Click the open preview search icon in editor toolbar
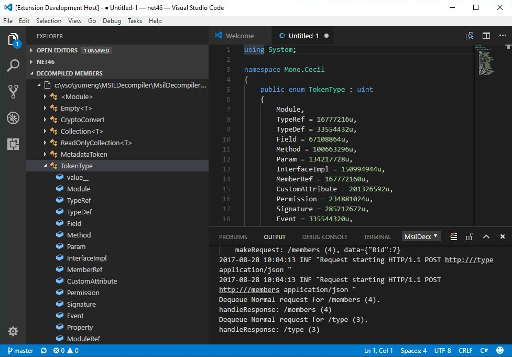The height and width of the screenshot is (357, 512). [470, 36]
